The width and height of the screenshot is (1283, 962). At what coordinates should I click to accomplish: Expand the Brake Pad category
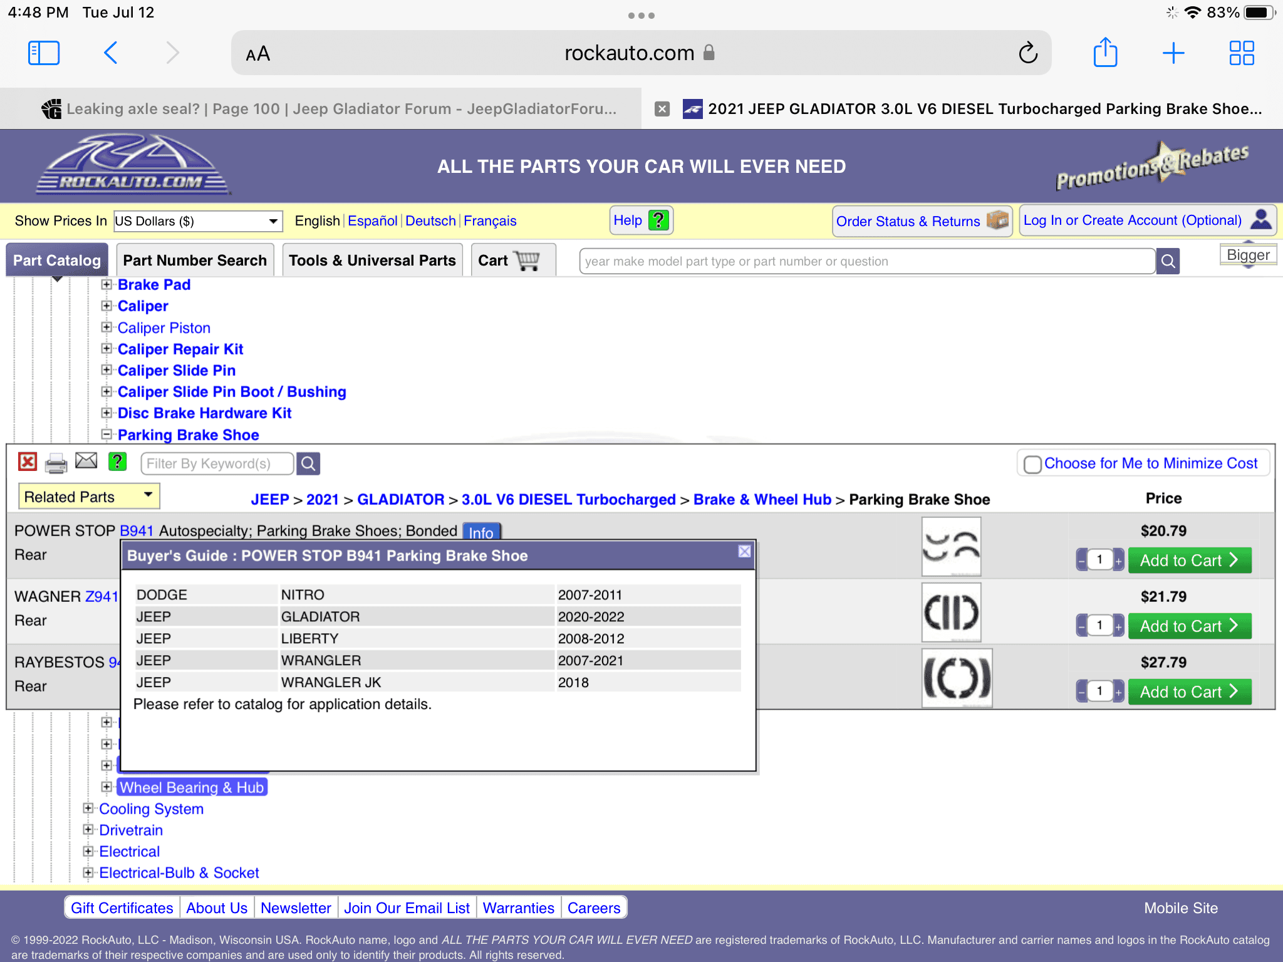click(x=106, y=285)
